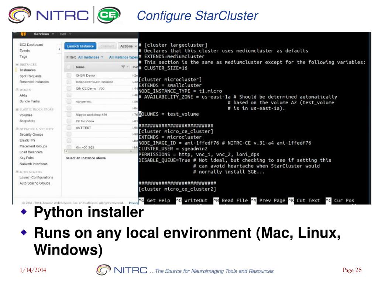Click OHBM Demo instance name
The image size is (378, 283).
(85, 75)
